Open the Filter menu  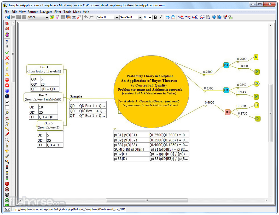point(58,12)
